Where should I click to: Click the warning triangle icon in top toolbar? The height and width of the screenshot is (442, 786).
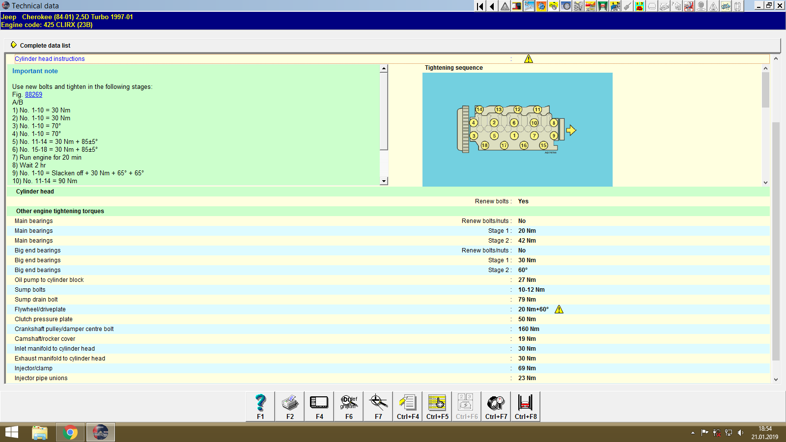pyautogui.click(x=505, y=6)
